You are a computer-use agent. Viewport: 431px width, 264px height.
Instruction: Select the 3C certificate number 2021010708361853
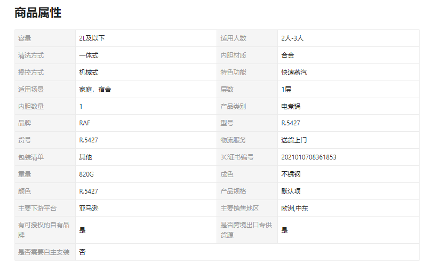tap(309, 157)
